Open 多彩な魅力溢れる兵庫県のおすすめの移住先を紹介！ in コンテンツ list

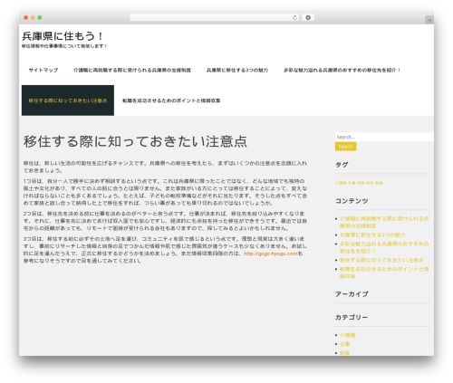[384, 247]
